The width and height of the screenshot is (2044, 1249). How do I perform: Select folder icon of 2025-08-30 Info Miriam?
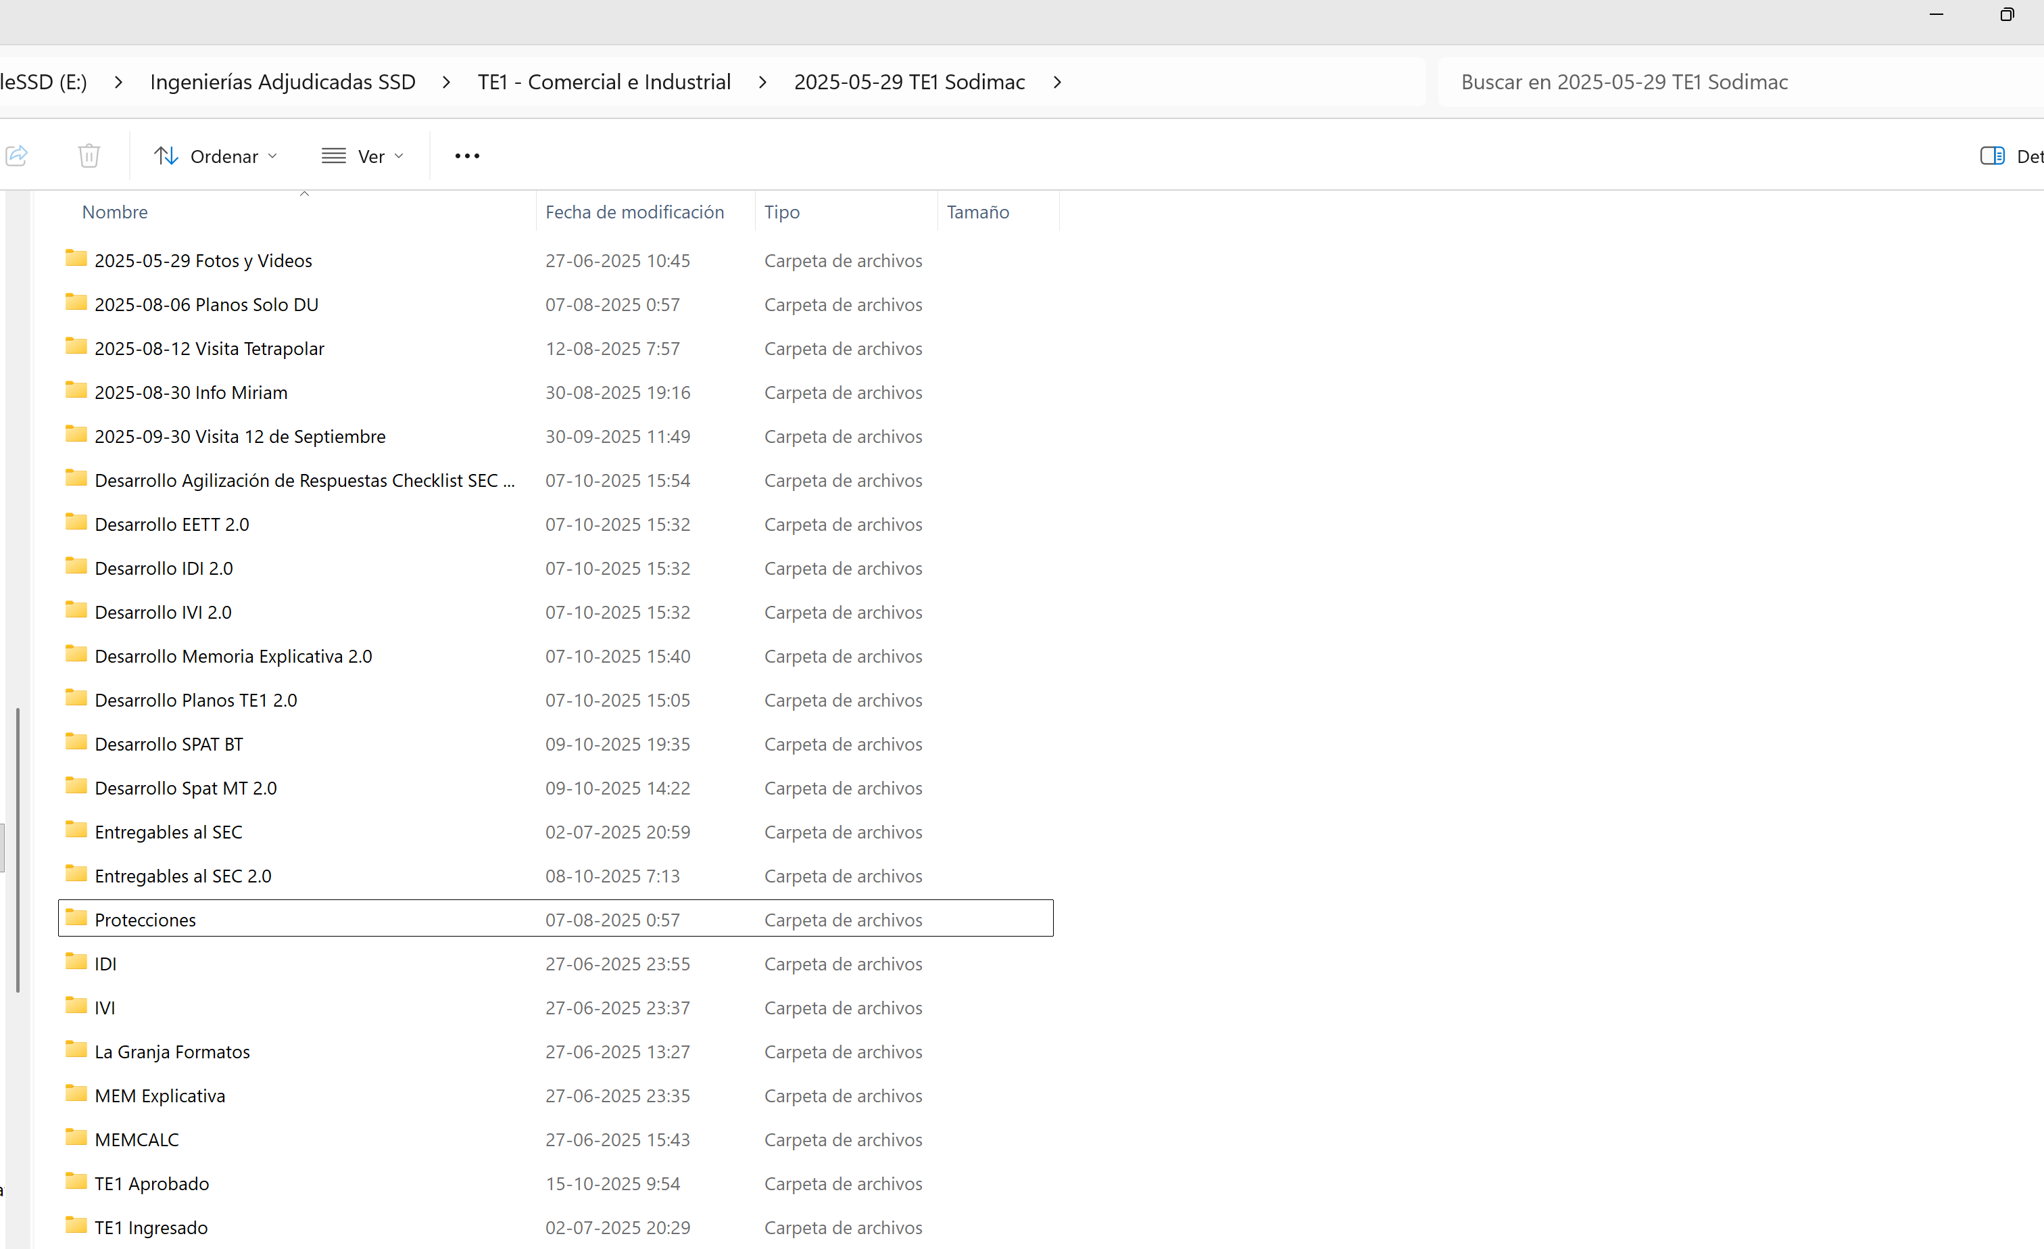click(x=76, y=390)
